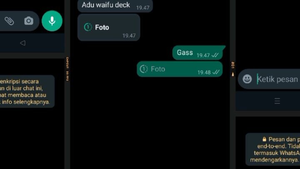Click view-once icon on received Foto
300x169 pixels.
[x=88, y=27]
